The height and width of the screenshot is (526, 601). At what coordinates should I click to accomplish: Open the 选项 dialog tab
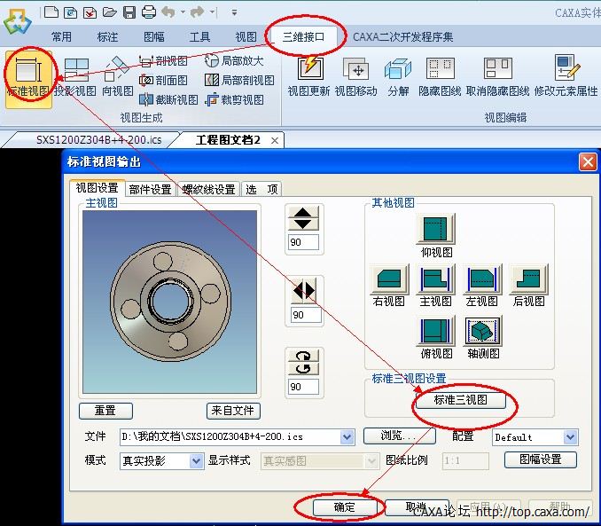click(261, 189)
